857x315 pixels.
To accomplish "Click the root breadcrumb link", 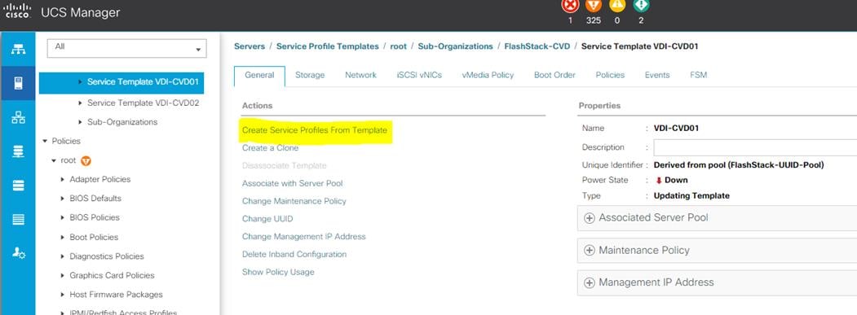I will click(399, 46).
